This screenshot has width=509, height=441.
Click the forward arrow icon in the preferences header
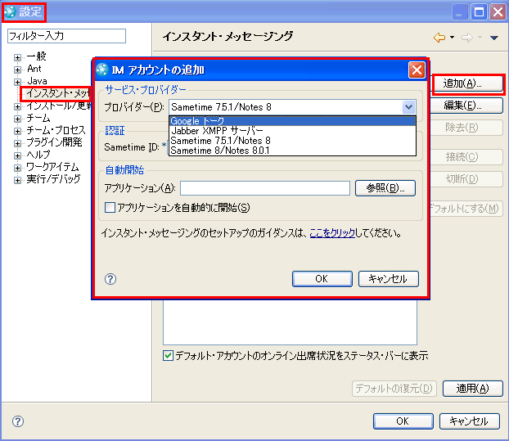pos(466,38)
